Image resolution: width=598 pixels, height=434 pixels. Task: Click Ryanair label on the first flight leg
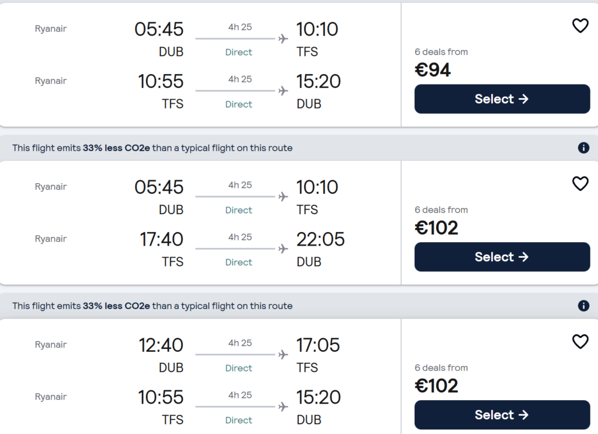point(51,28)
